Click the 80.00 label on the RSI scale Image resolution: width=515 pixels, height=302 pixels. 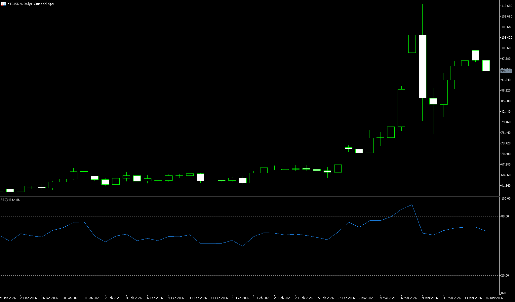point(505,216)
